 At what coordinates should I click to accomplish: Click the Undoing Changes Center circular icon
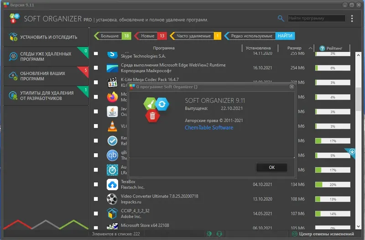click(x=294, y=234)
